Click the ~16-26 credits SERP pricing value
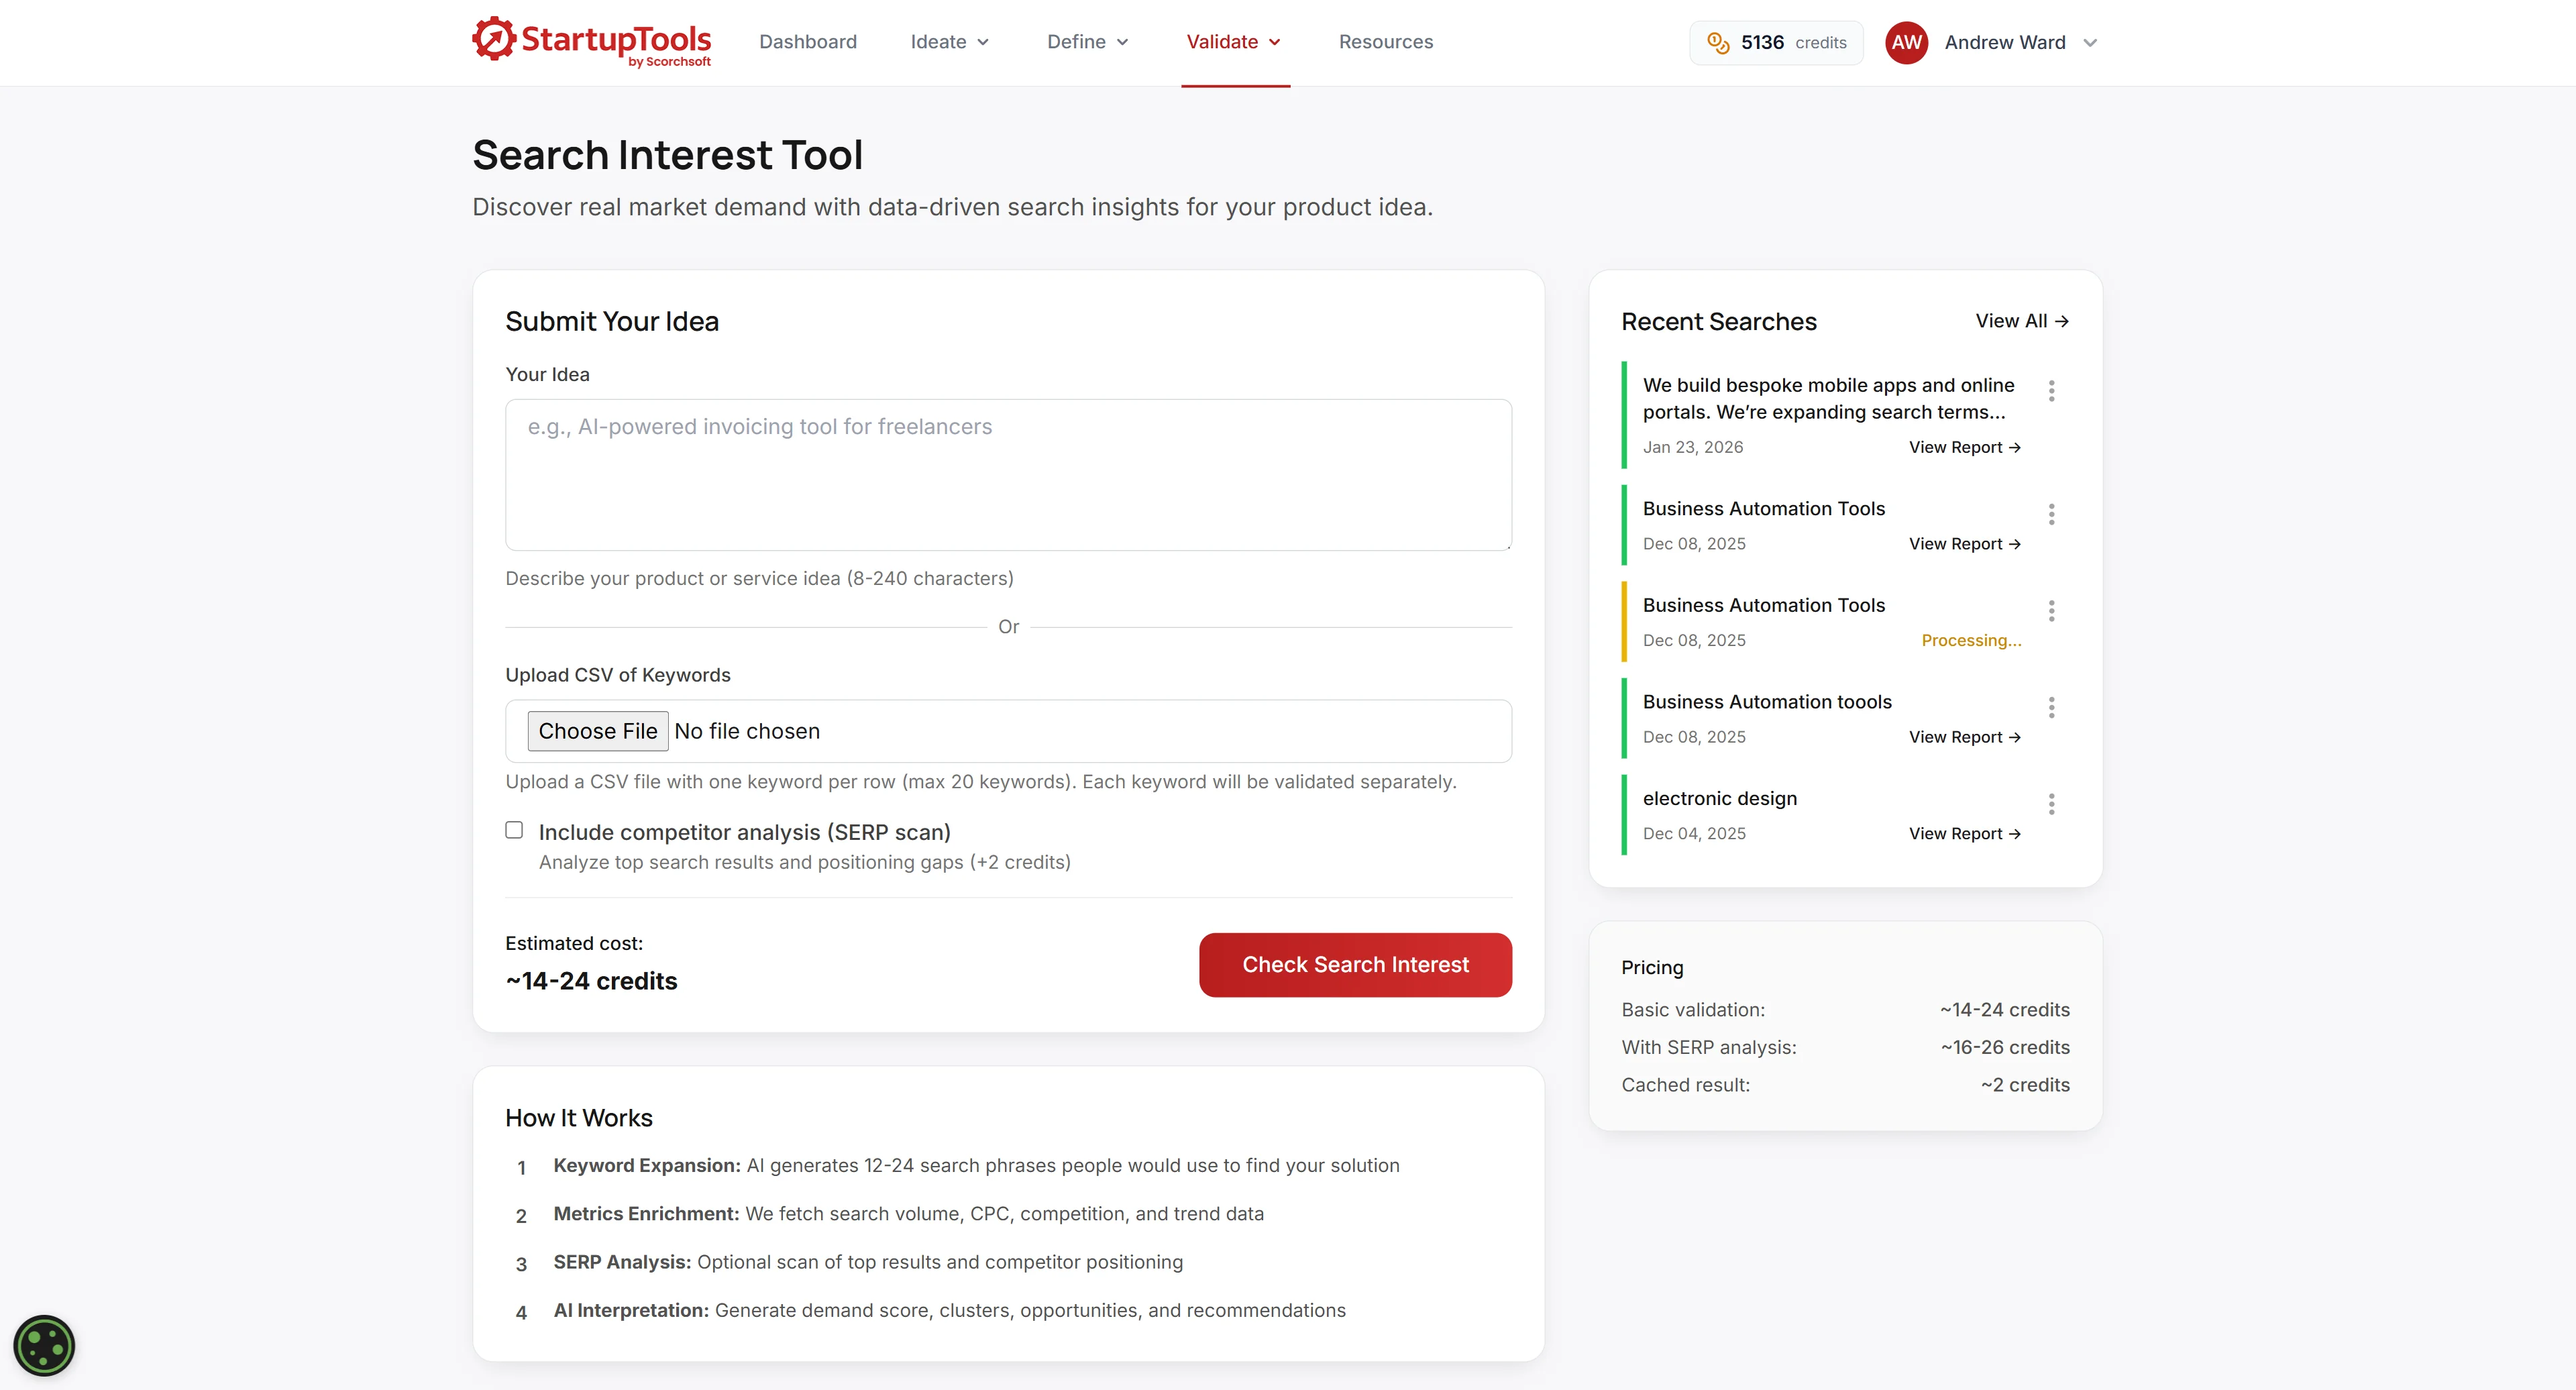The width and height of the screenshot is (2576, 1390). [x=2005, y=1047]
